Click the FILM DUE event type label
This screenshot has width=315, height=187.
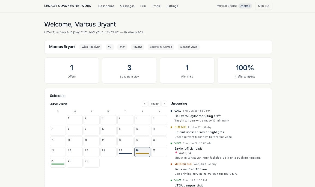(x=180, y=127)
